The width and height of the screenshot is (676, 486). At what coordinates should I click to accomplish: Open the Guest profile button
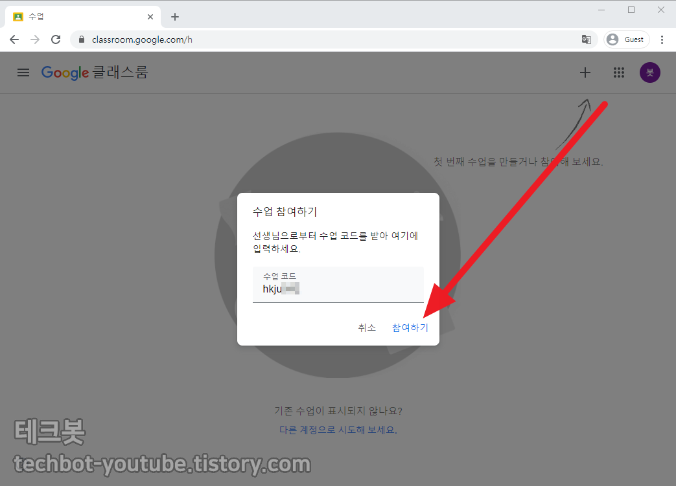pyautogui.click(x=627, y=39)
